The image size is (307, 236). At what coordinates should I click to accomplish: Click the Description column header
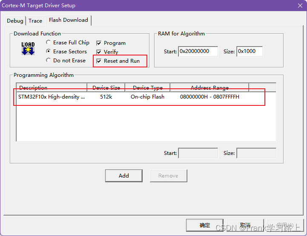click(x=52, y=87)
